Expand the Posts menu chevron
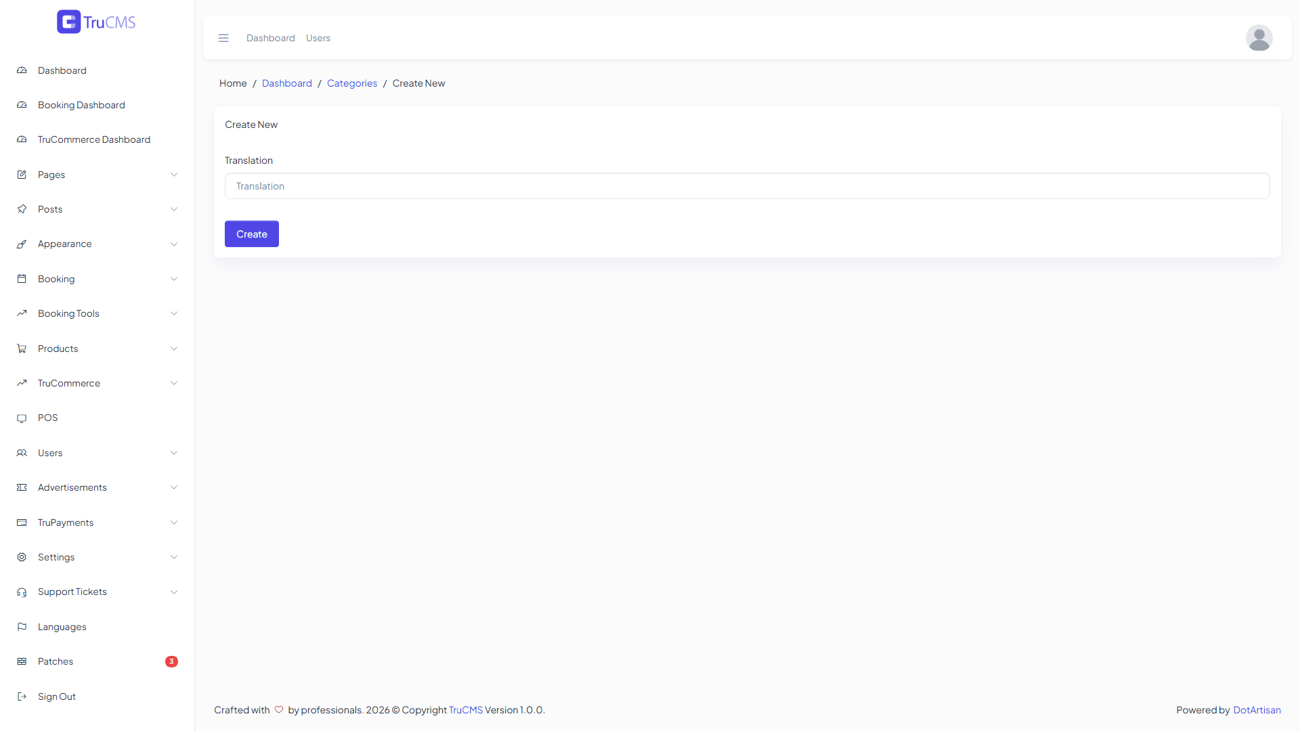The image size is (1300, 731). coord(174,209)
